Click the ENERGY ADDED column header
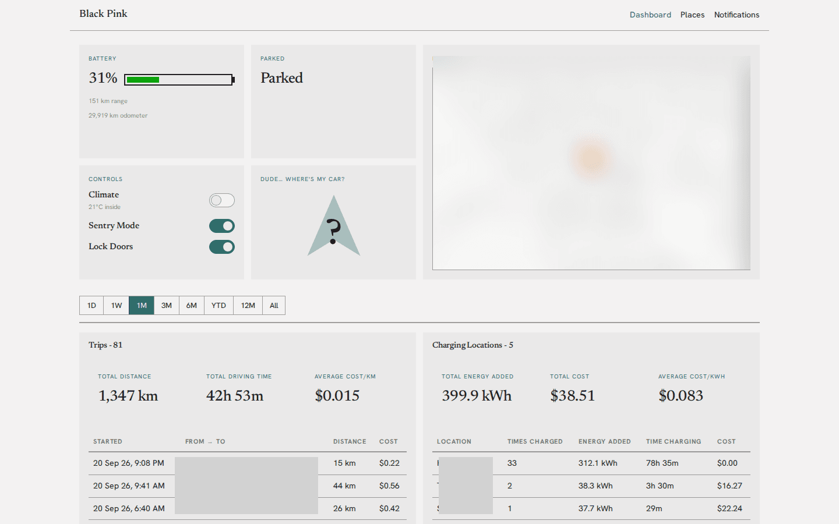Screen dimensions: 839x524 click(x=604, y=442)
